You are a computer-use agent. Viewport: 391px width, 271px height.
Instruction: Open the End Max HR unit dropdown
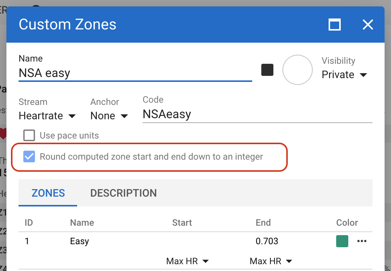271,261
